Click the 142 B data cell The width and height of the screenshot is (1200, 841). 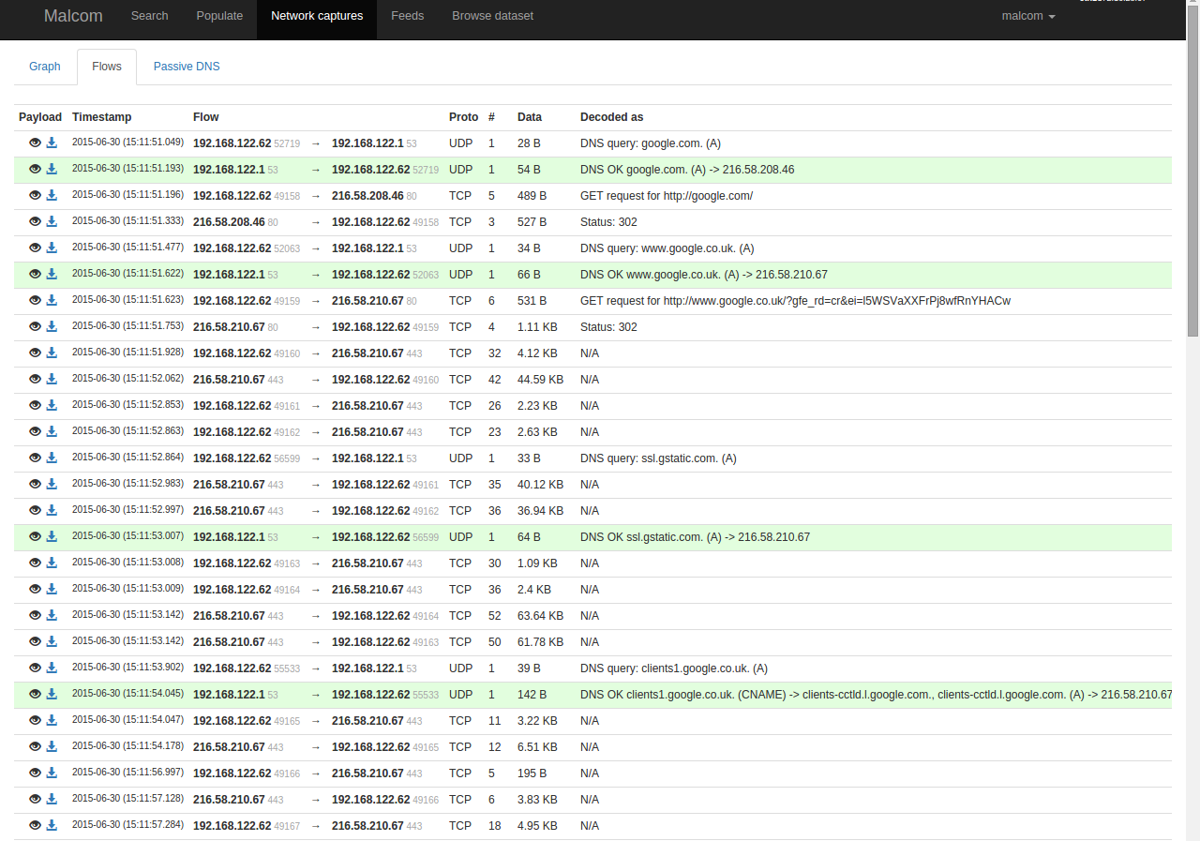532,695
